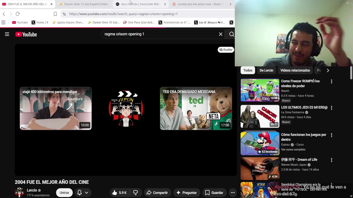Open the site settings icon in address bar
Viewport: 353px width, 198px height.
(64, 14)
